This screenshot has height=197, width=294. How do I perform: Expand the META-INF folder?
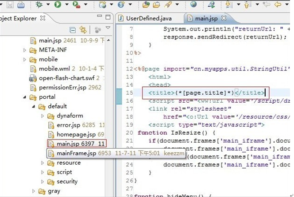tap(24, 50)
